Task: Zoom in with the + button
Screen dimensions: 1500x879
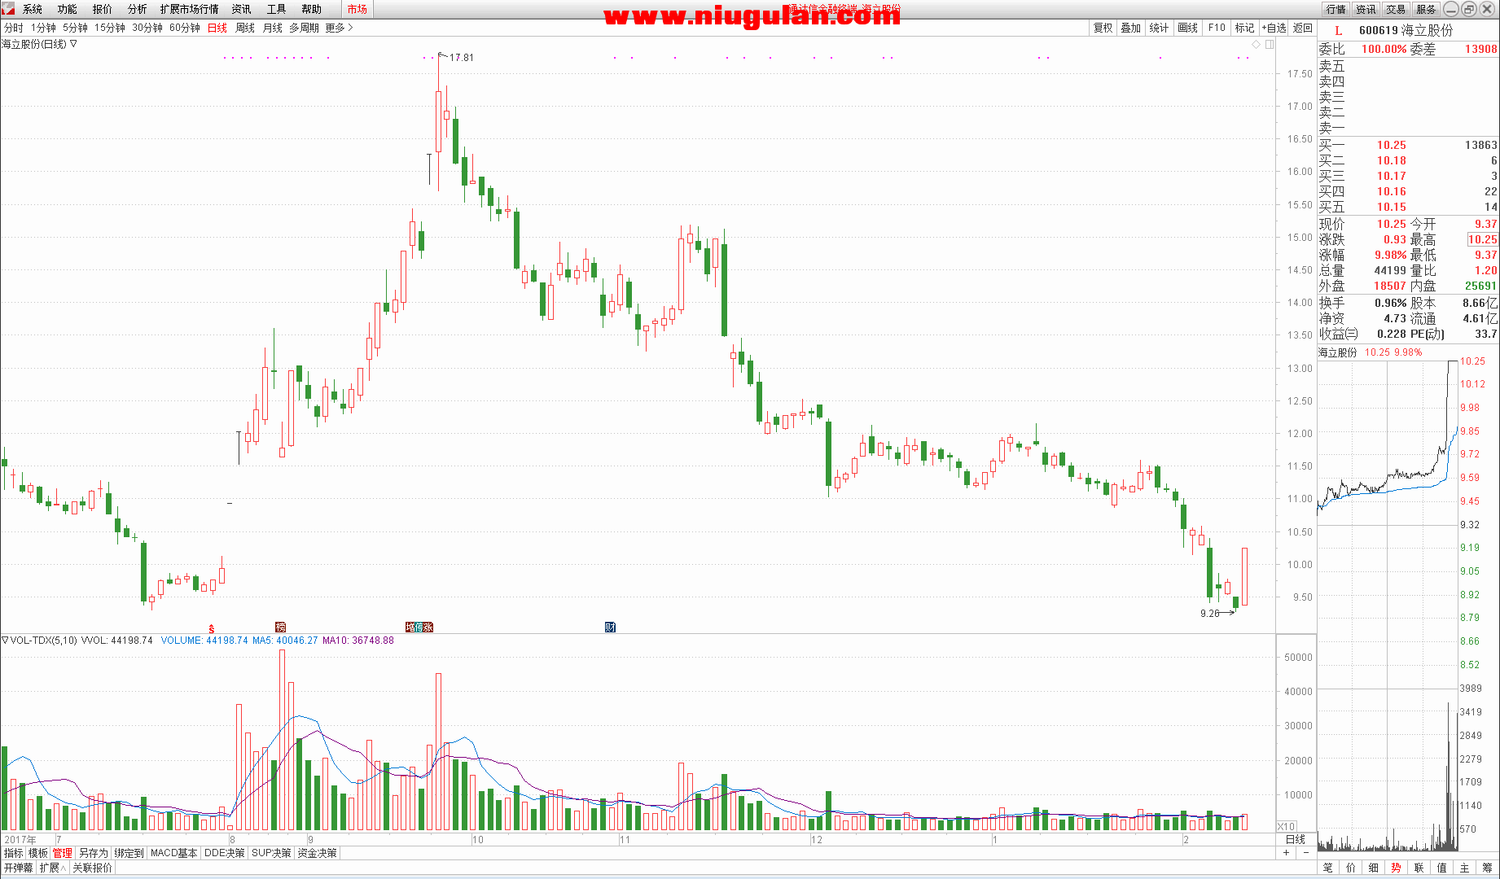Action: (1287, 853)
